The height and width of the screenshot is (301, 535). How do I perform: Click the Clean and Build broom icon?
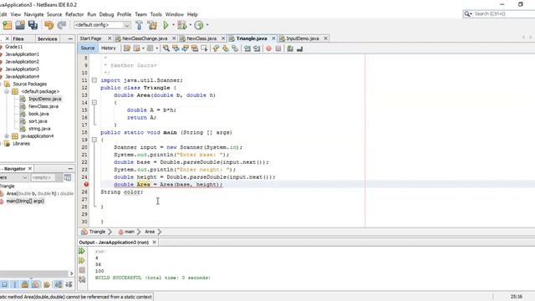coord(152,25)
